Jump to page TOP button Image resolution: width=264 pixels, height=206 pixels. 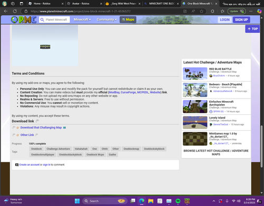pos(252,29)
